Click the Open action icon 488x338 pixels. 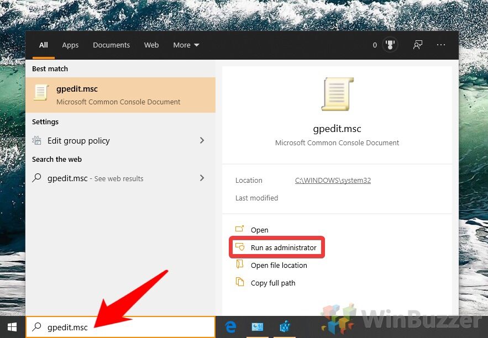tap(240, 229)
